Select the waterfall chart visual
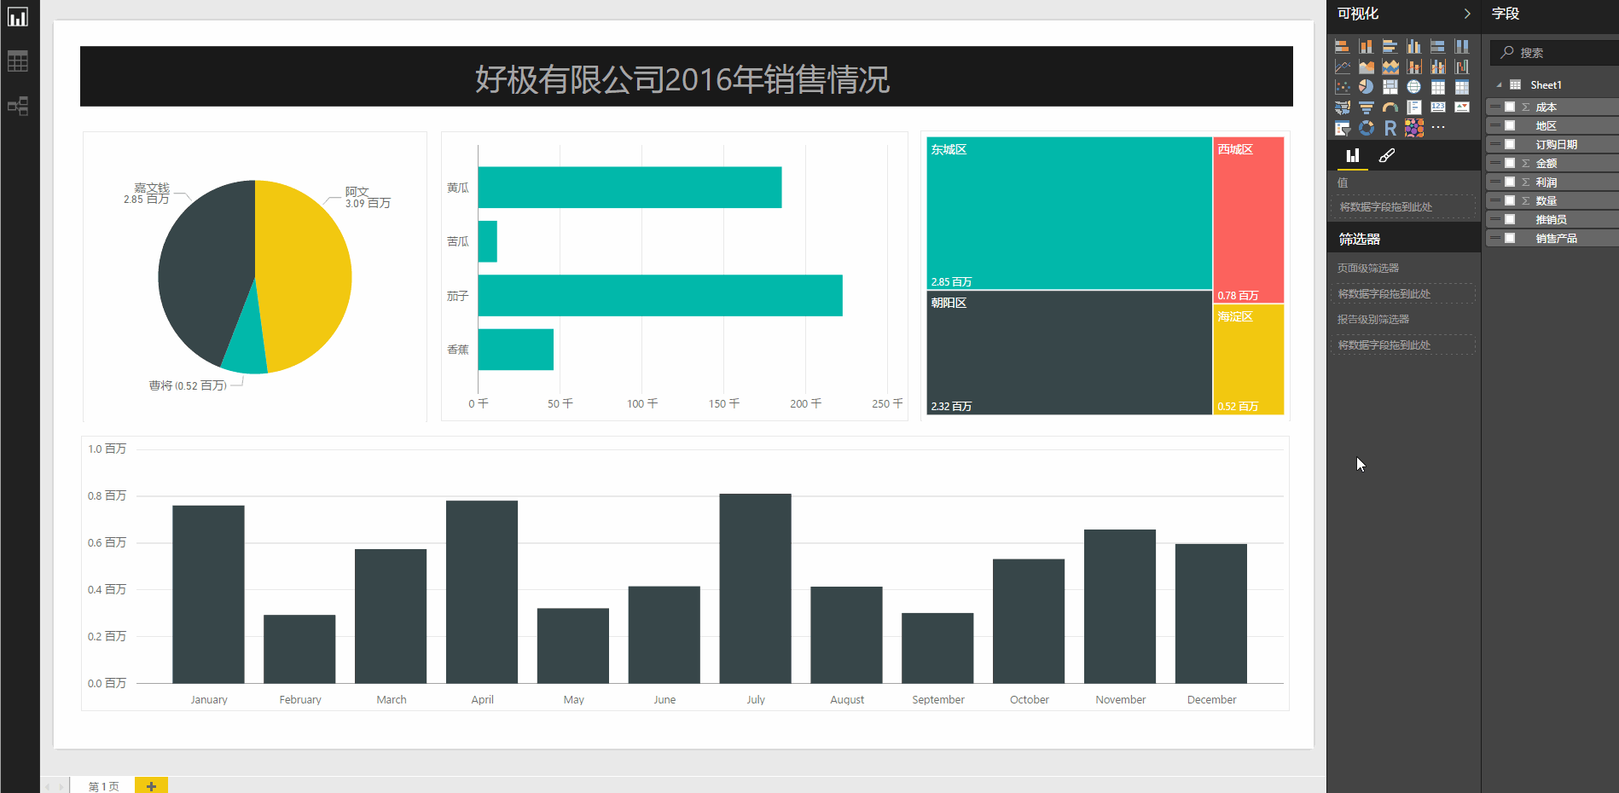Image resolution: width=1619 pixels, height=793 pixels. click(1461, 67)
